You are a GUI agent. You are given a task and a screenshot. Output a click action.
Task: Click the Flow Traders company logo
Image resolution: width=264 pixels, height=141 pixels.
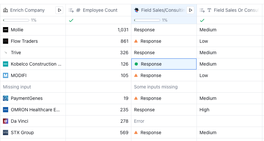[6, 41]
